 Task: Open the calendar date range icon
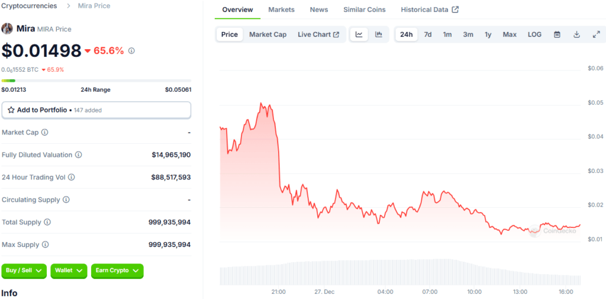(557, 34)
